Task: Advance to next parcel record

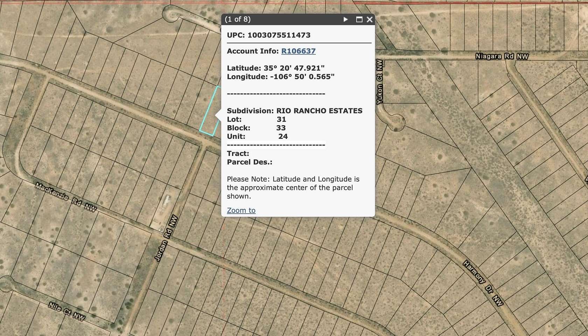Action: pyautogui.click(x=345, y=20)
